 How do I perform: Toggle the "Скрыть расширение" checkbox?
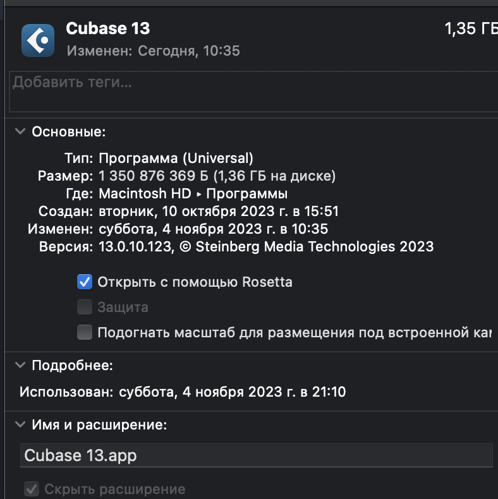coord(31,489)
